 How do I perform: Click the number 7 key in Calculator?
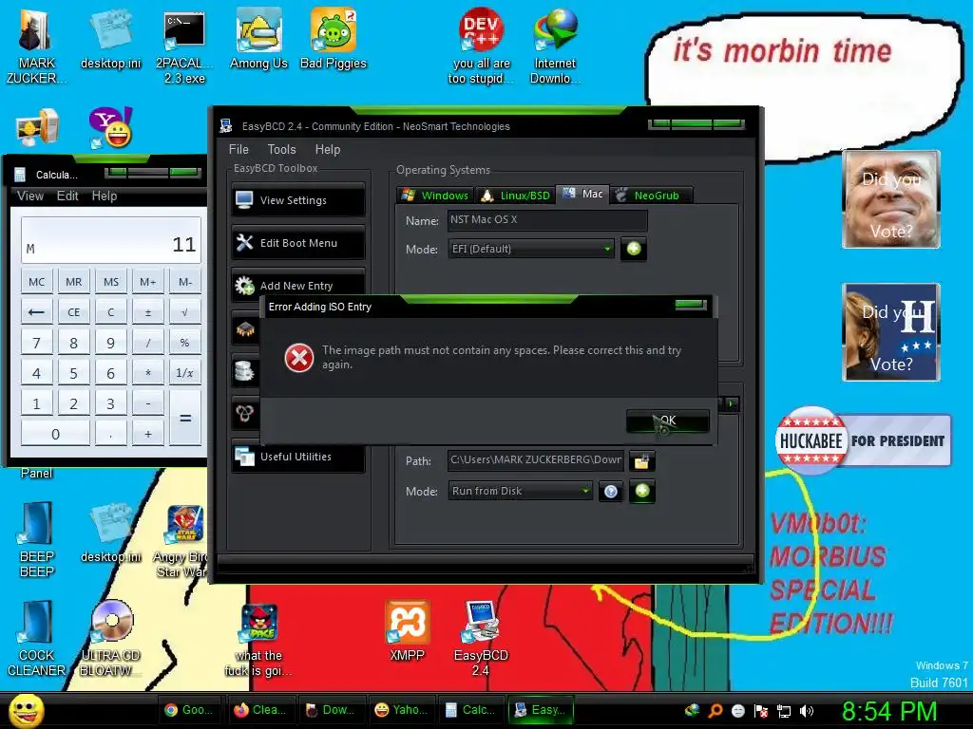tap(37, 343)
